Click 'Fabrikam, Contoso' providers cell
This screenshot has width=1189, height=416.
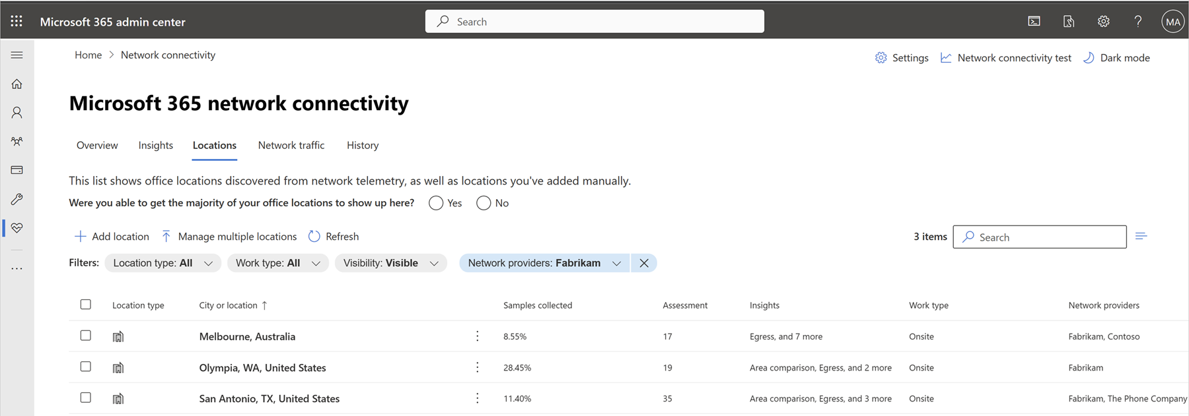1104,336
